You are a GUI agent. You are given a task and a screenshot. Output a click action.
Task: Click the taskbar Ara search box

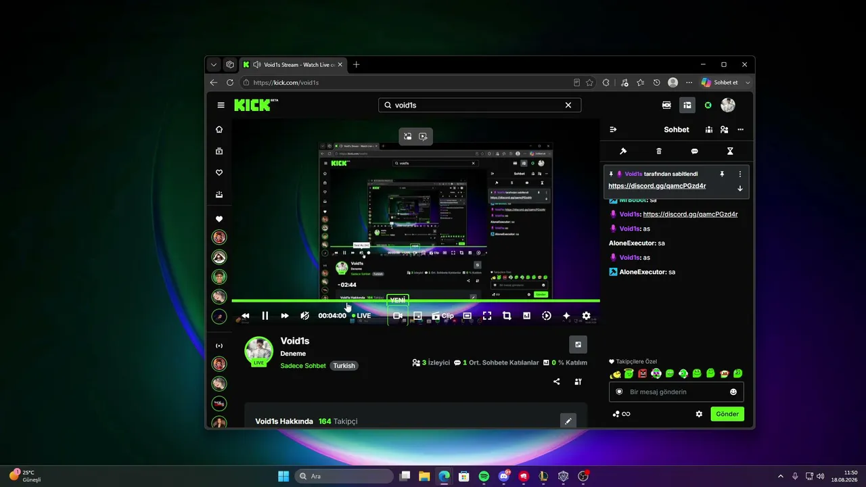pyautogui.click(x=344, y=476)
